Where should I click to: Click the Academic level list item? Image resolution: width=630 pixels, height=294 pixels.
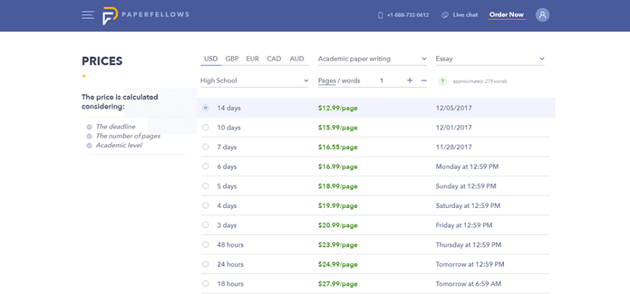(x=118, y=145)
